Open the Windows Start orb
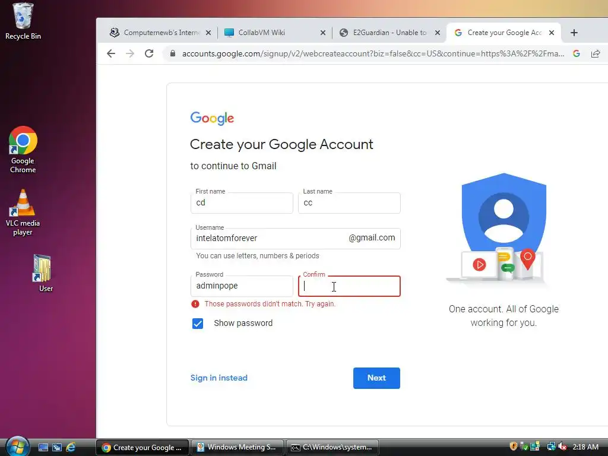Screen dimensions: 608x456 point(18,446)
